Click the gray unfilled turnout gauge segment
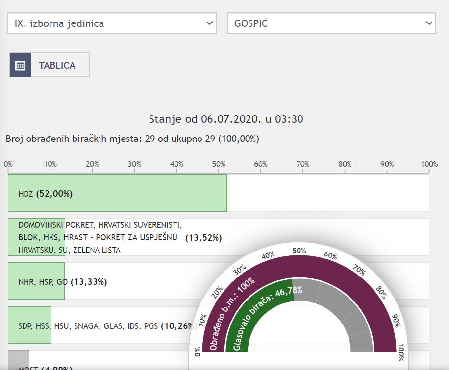This screenshot has height=370, width=449. (x=343, y=313)
